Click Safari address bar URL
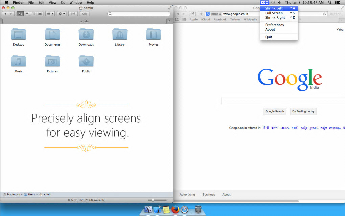Screen dimensions: 345x216 click(235, 14)
